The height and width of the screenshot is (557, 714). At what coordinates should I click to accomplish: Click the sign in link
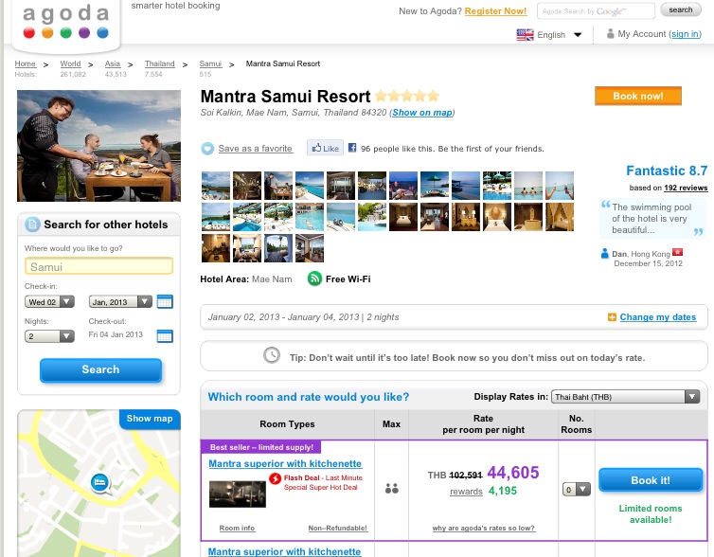[686, 34]
